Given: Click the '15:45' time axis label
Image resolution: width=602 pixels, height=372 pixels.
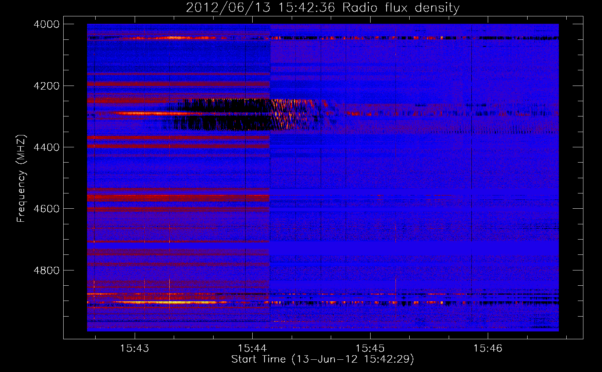Looking at the screenshot, I should point(370,349).
